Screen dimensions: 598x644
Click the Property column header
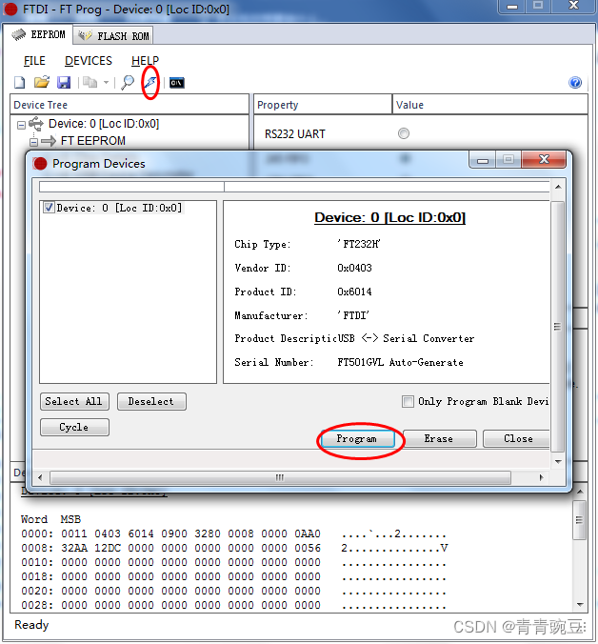[323, 105]
